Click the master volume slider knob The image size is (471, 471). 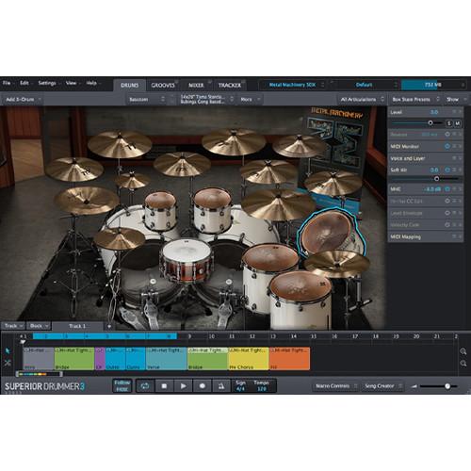pyautogui.click(x=447, y=386)
